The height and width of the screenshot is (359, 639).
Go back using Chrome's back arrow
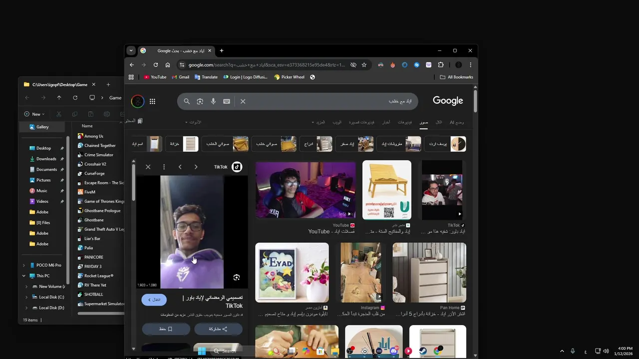point(132,65)
